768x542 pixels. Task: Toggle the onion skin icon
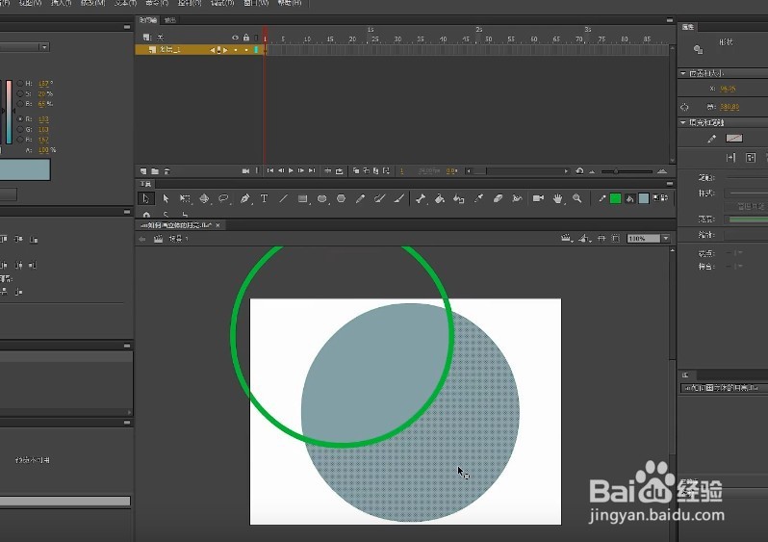click(x=356, y=170)
